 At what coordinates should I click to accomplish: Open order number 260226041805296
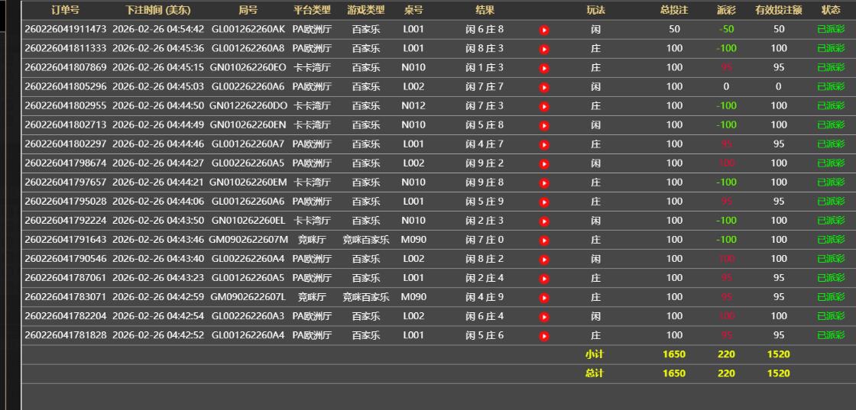[x=66, y=86]
